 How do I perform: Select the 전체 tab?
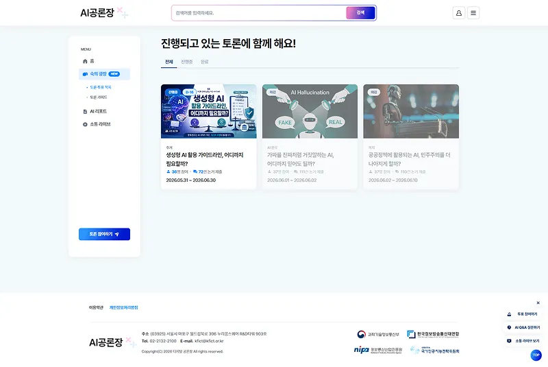[x=169, y=62]
